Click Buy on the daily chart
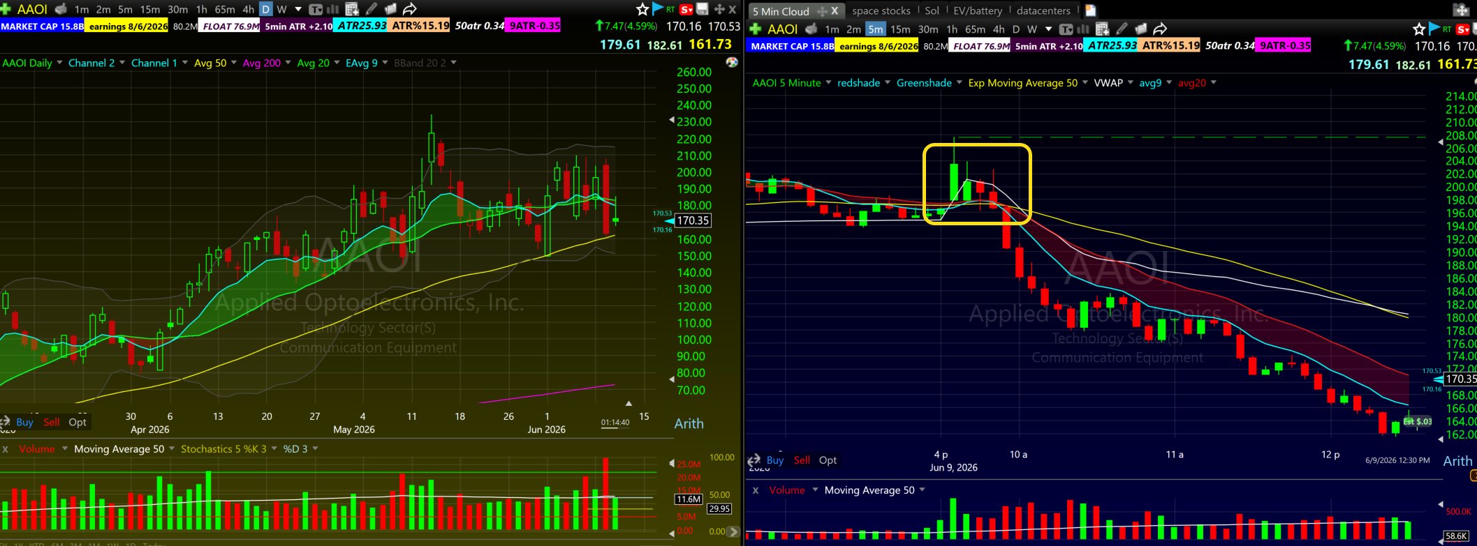Image resolution: width=1477 pixels, height=546 pixels. click(x=24, y=422)
